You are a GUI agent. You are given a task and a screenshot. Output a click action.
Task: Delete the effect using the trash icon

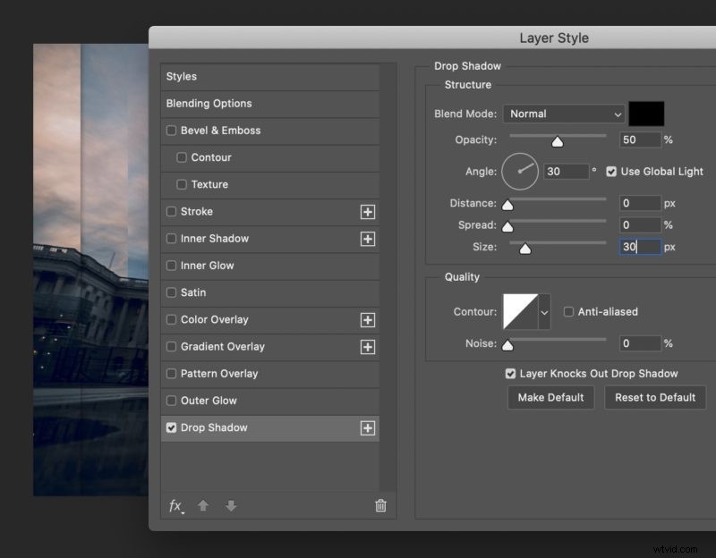(380, 505)
